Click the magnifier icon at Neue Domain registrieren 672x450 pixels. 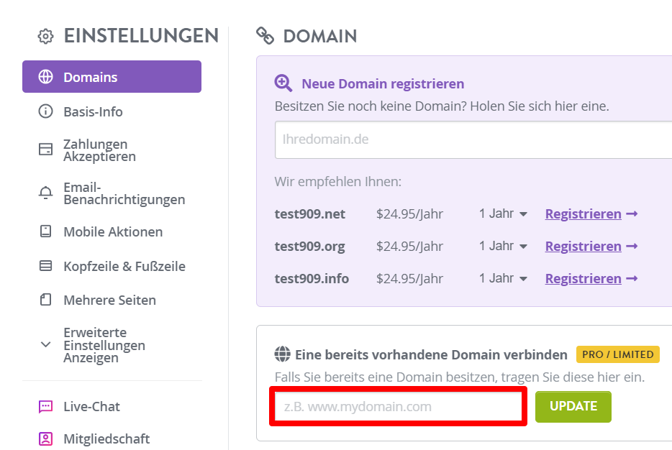coord(283,83)
